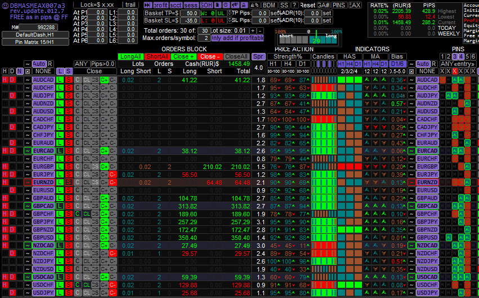The height and width of the screenshot is (298, 479).
Task: Click the smiley face icon beside DBMASMEAX007a3
Action: coord(5,6)
